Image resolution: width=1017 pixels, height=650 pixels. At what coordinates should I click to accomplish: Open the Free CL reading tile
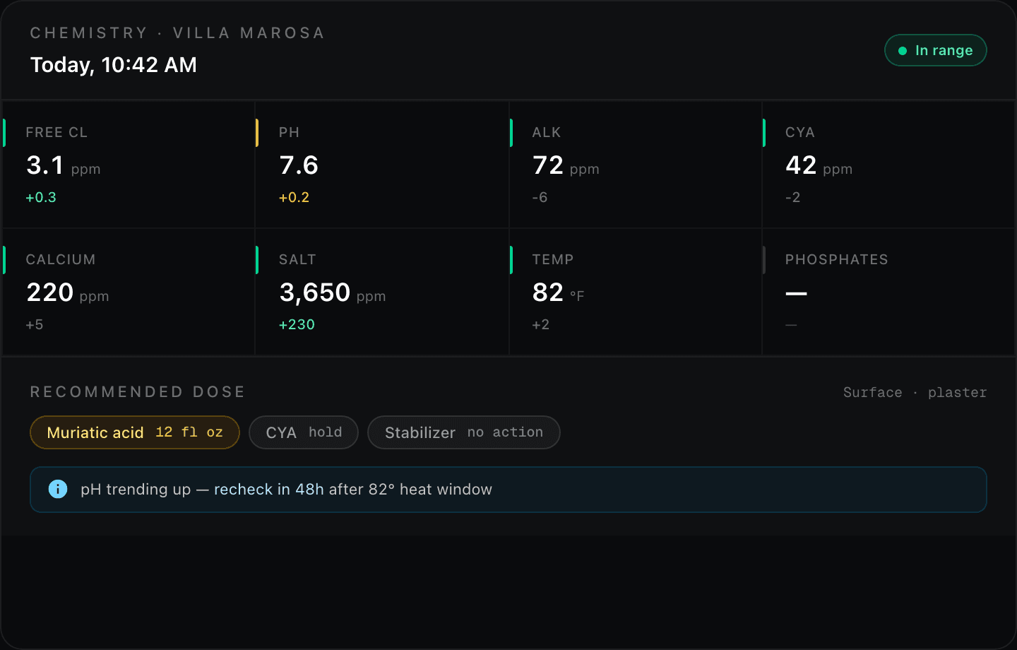[129, 165]
